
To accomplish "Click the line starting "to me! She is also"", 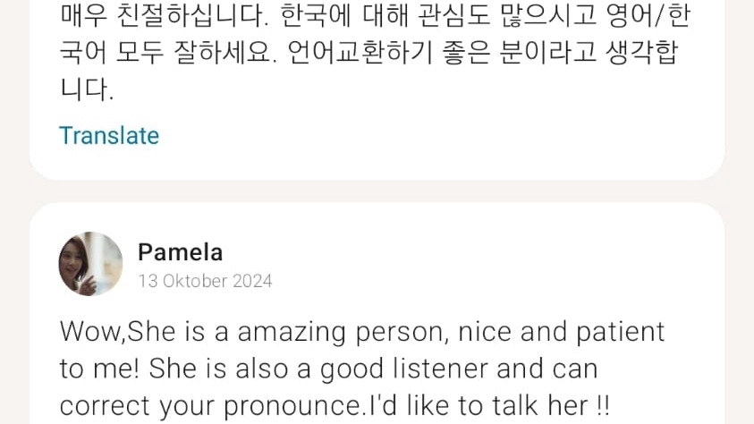I will tap(328, 369).
